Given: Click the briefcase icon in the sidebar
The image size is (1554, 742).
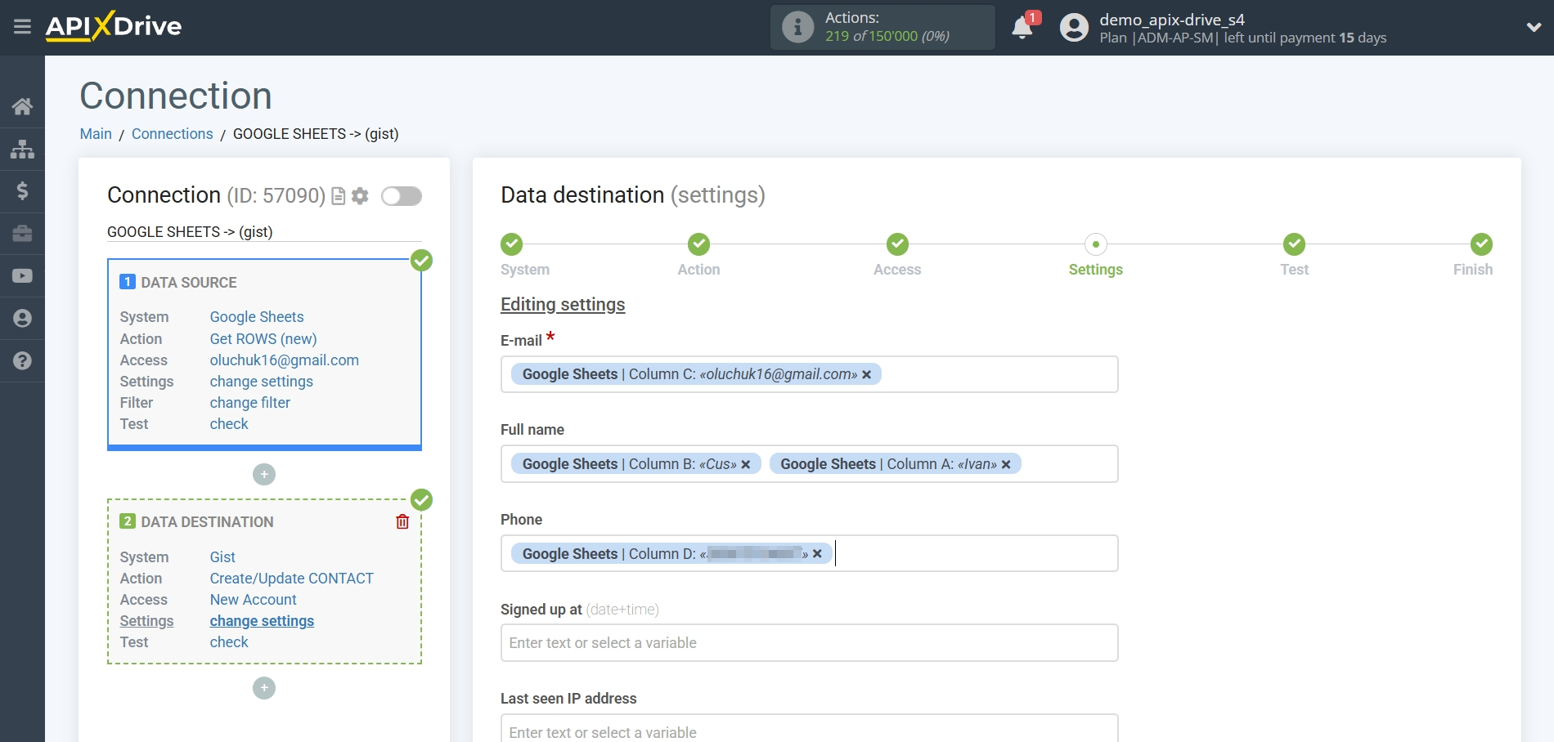Looking at the screenshot, I should point(22,234).
